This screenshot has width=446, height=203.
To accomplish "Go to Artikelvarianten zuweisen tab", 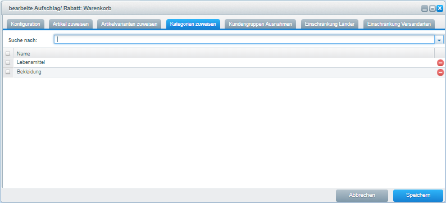I will 129,24.
